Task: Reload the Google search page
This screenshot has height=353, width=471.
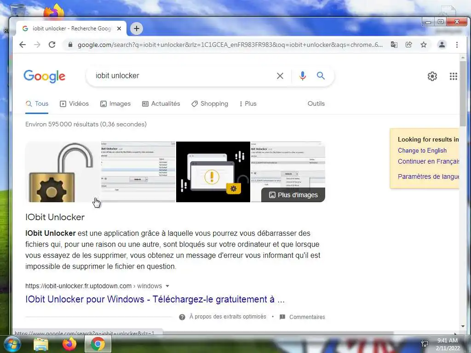Action: pyautogui.click(x=52, y=45)
